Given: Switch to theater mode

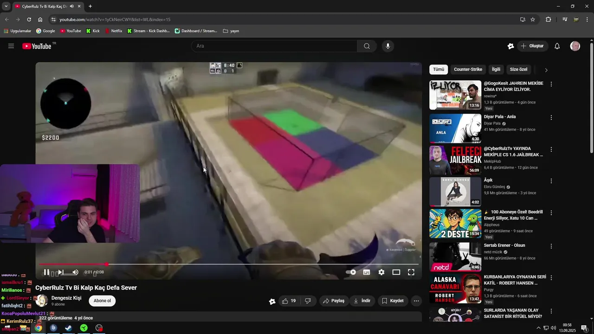Looking at the screenshot, I should (x=396, y=272).
